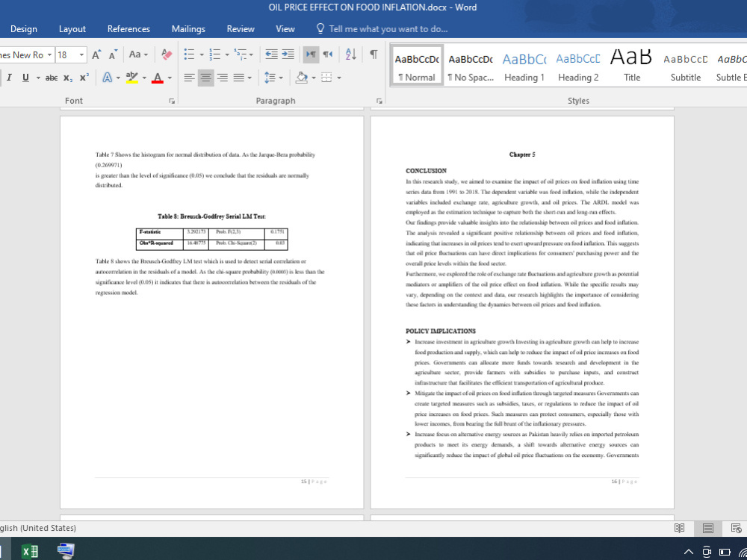Screen dimensions: 747x560
Task: Click Tell me what you want to do box
Action: point(382,29)
